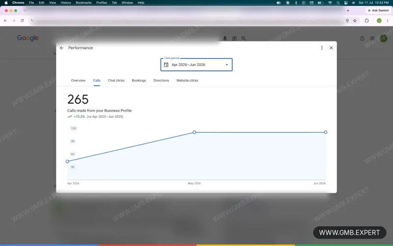Click the location pin icon in address bar
Screen dimensions: 393x246
347,21
